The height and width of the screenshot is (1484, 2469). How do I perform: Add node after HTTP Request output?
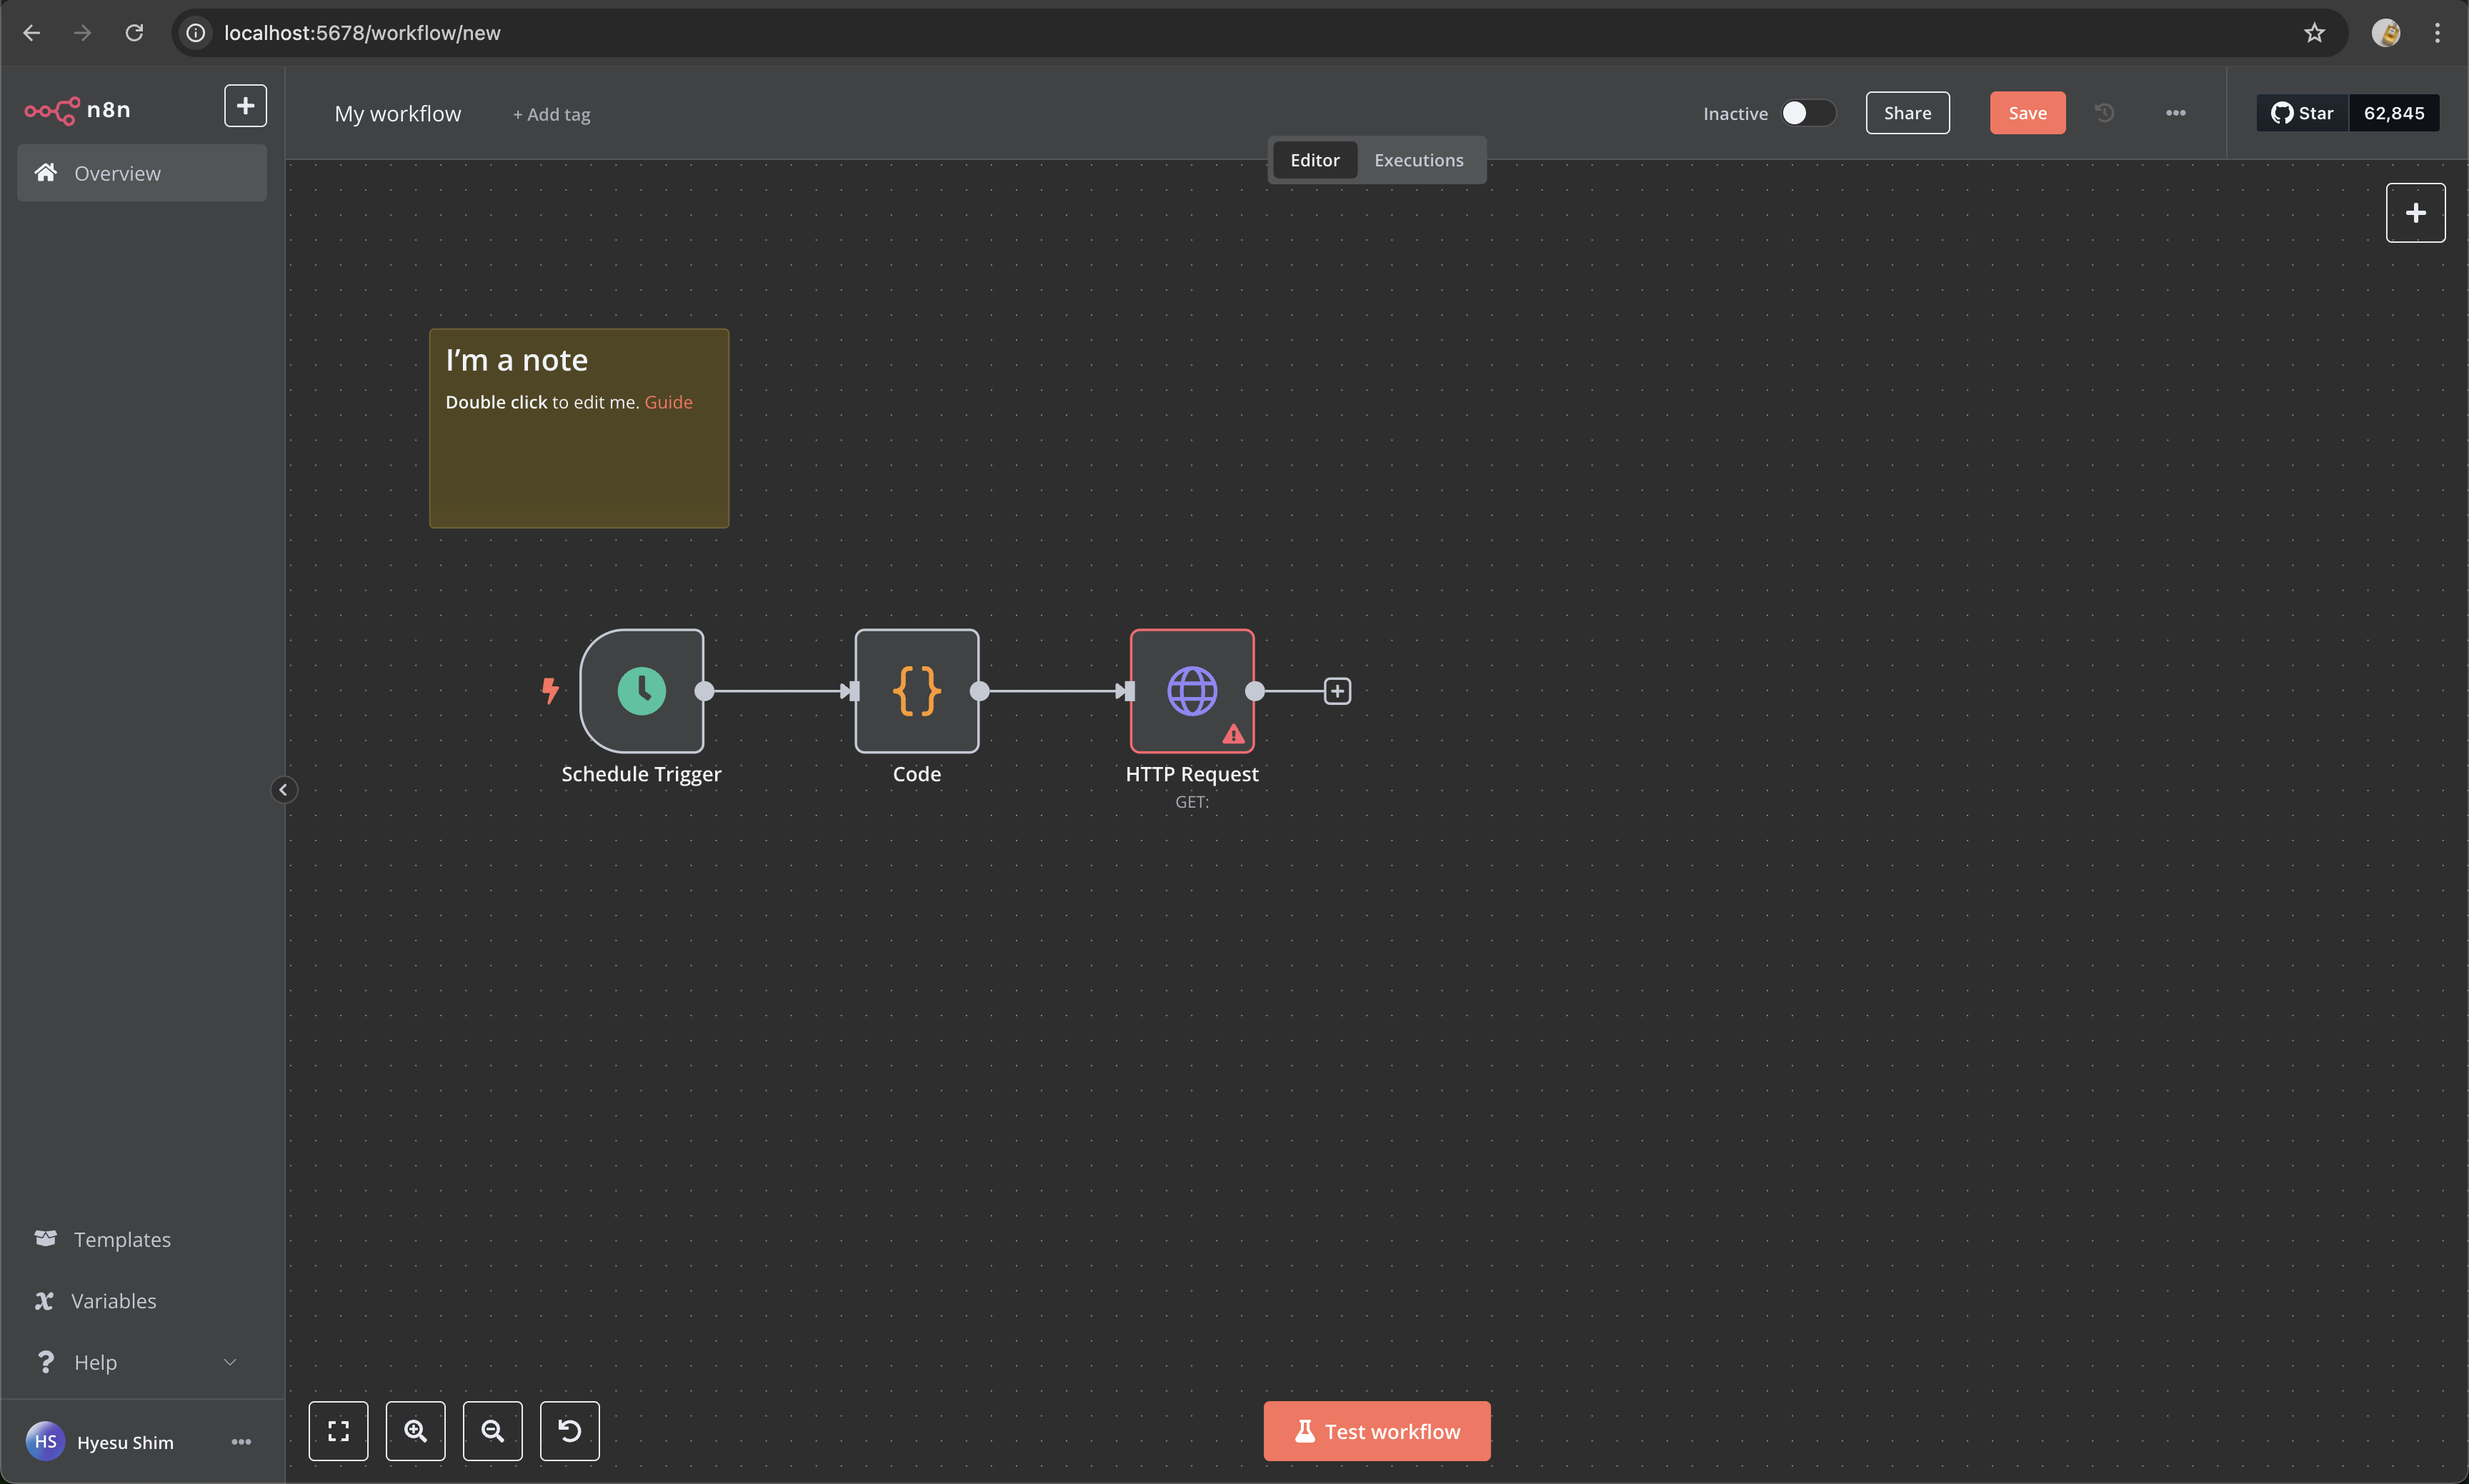(1337, 691)
